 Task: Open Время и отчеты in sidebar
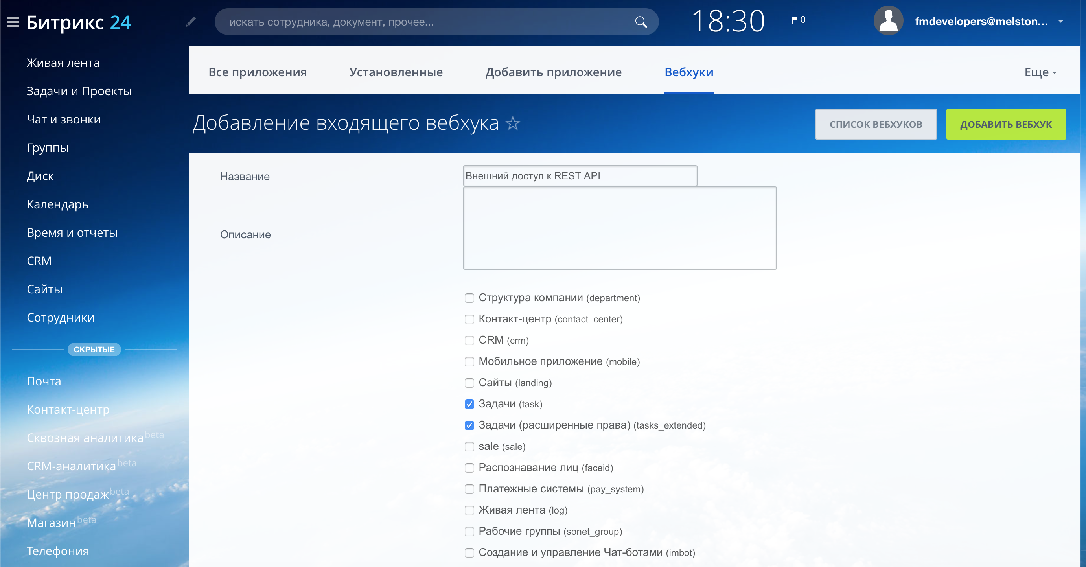72,233
